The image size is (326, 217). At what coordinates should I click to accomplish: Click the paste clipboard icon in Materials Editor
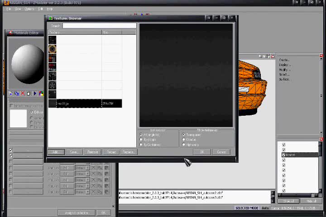click(x=29, y=94)
